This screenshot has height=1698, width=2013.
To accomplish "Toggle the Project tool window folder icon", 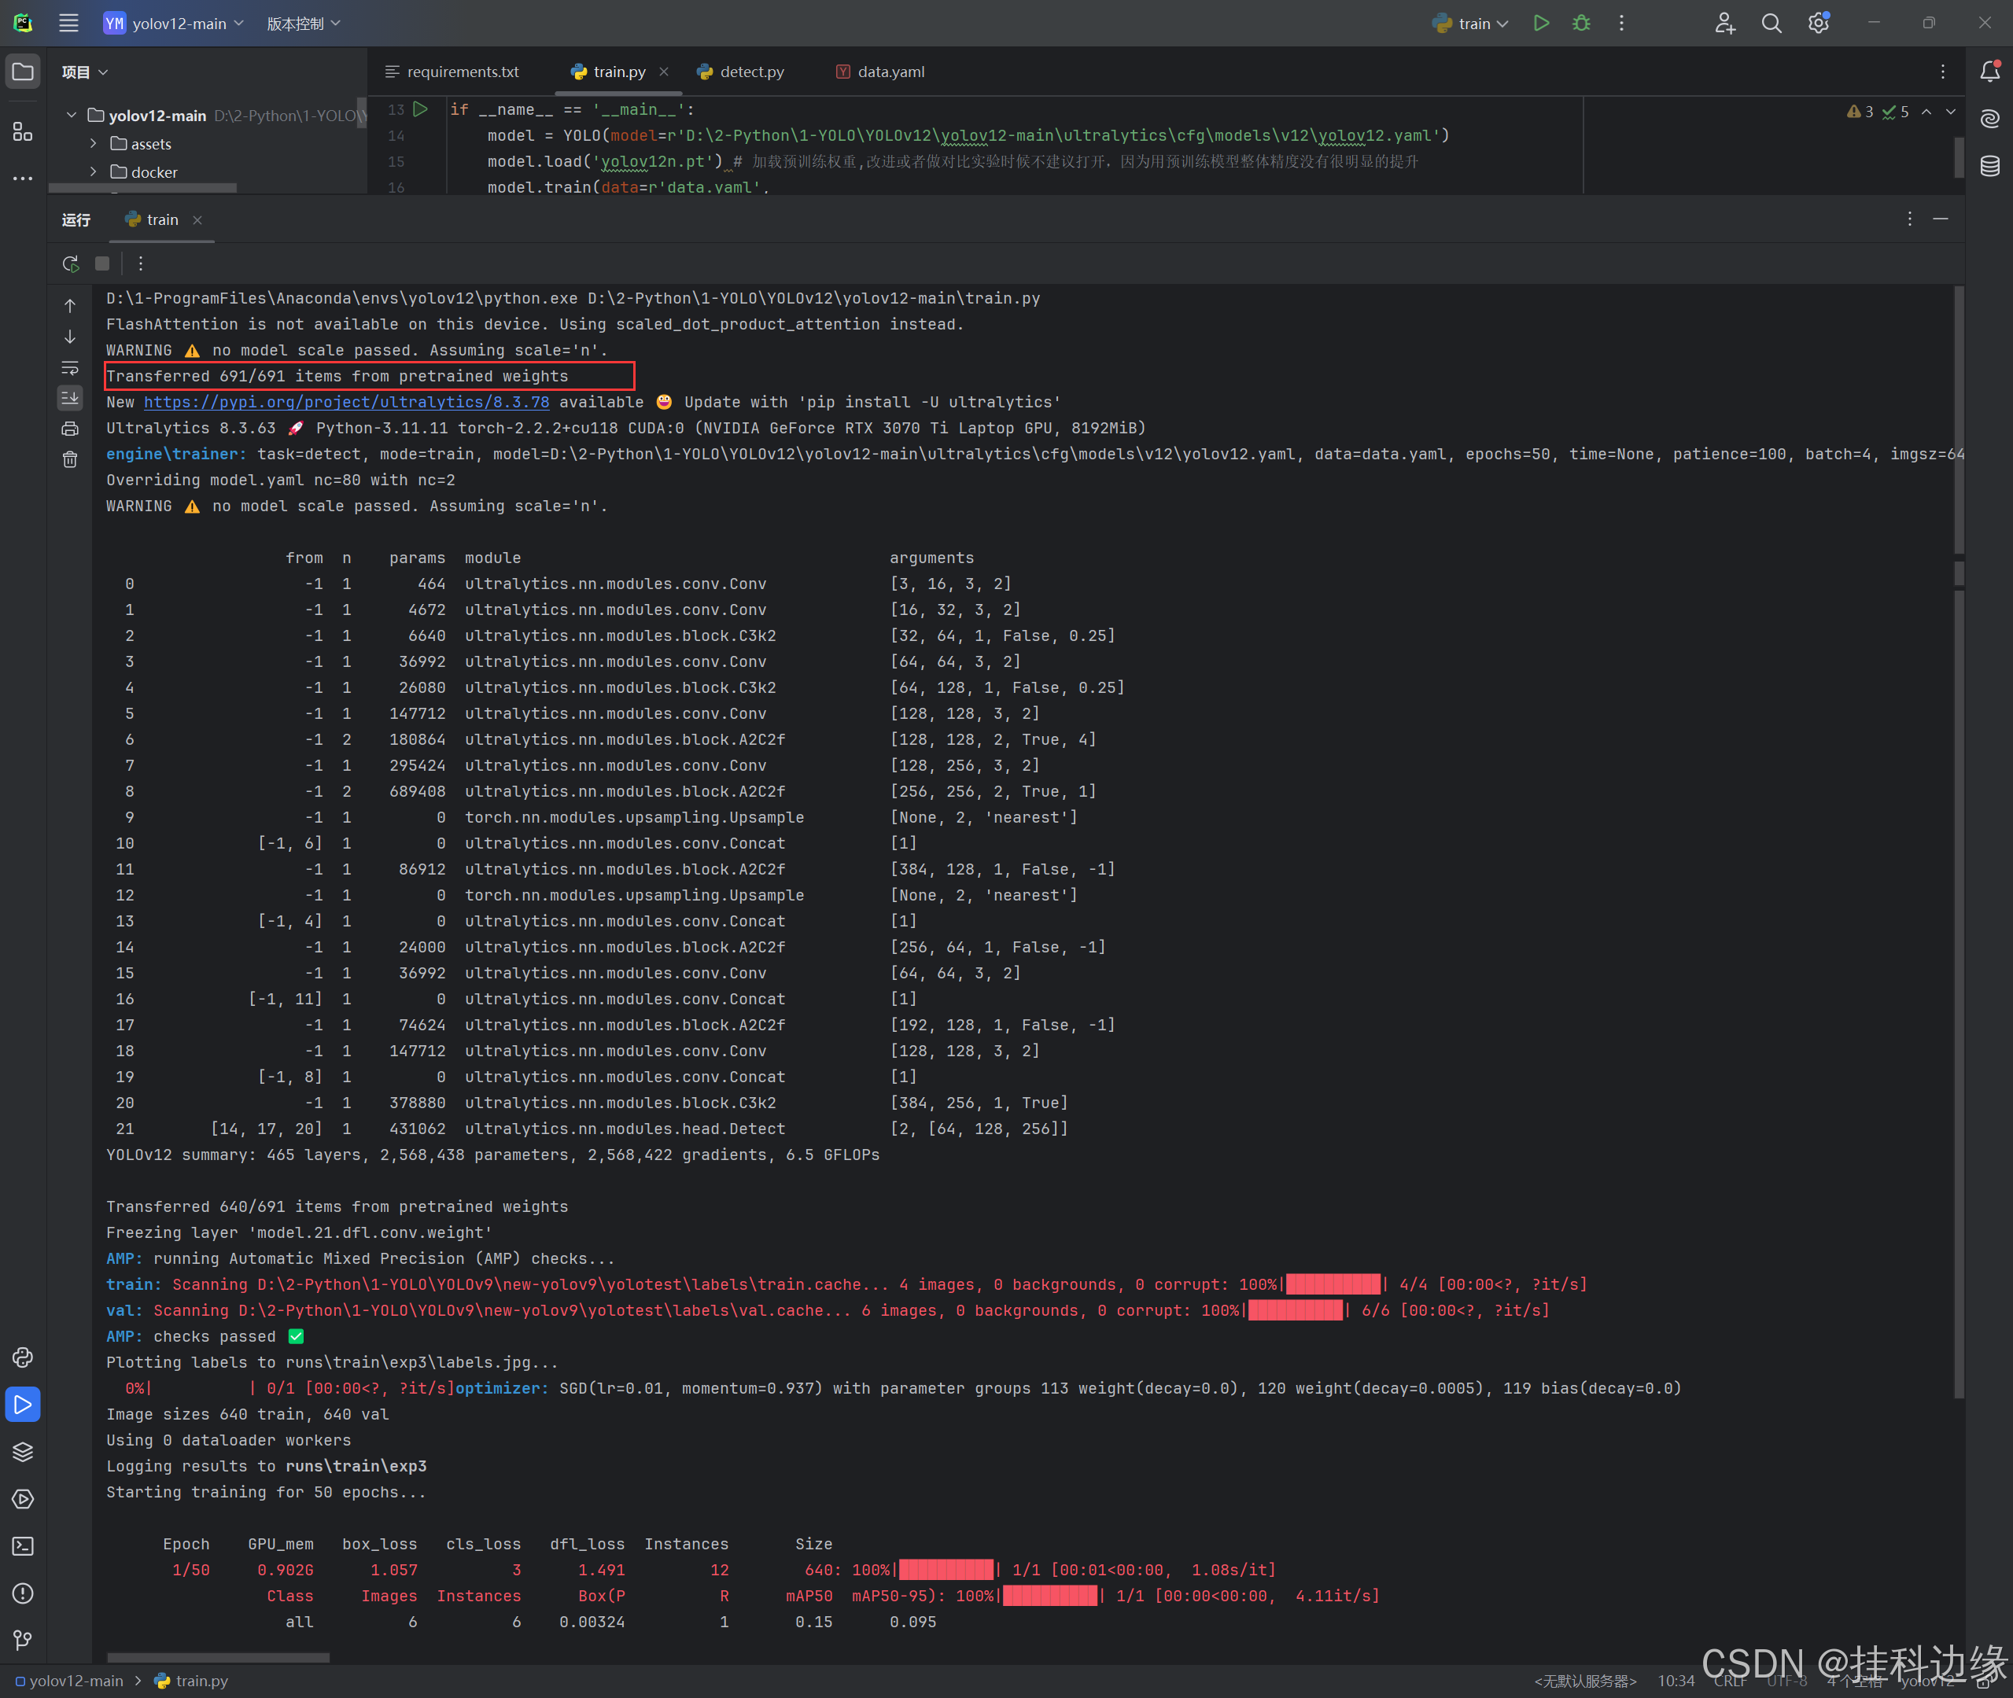I will (23, 72).
